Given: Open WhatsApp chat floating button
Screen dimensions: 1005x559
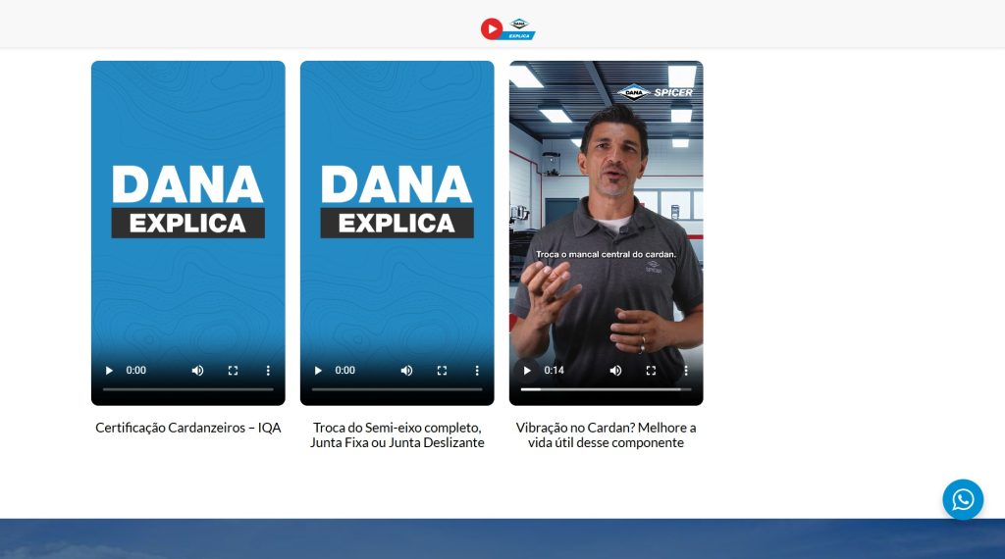Looking at the screenshot, I should click(x=963, y=499).
